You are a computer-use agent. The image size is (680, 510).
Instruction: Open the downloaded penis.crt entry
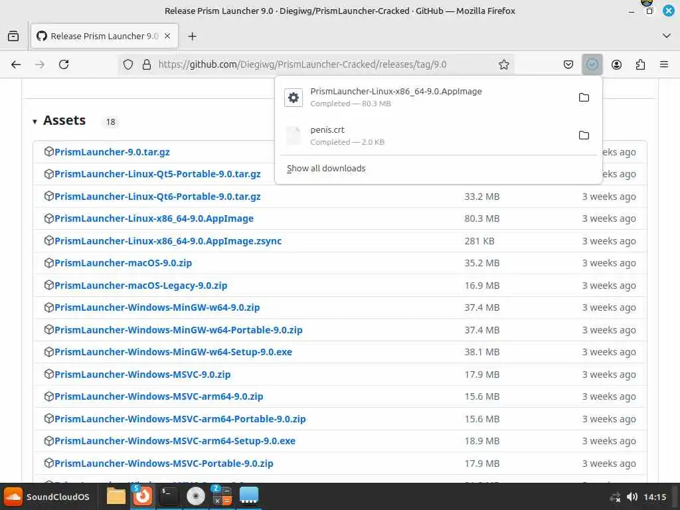coord(425,135)
